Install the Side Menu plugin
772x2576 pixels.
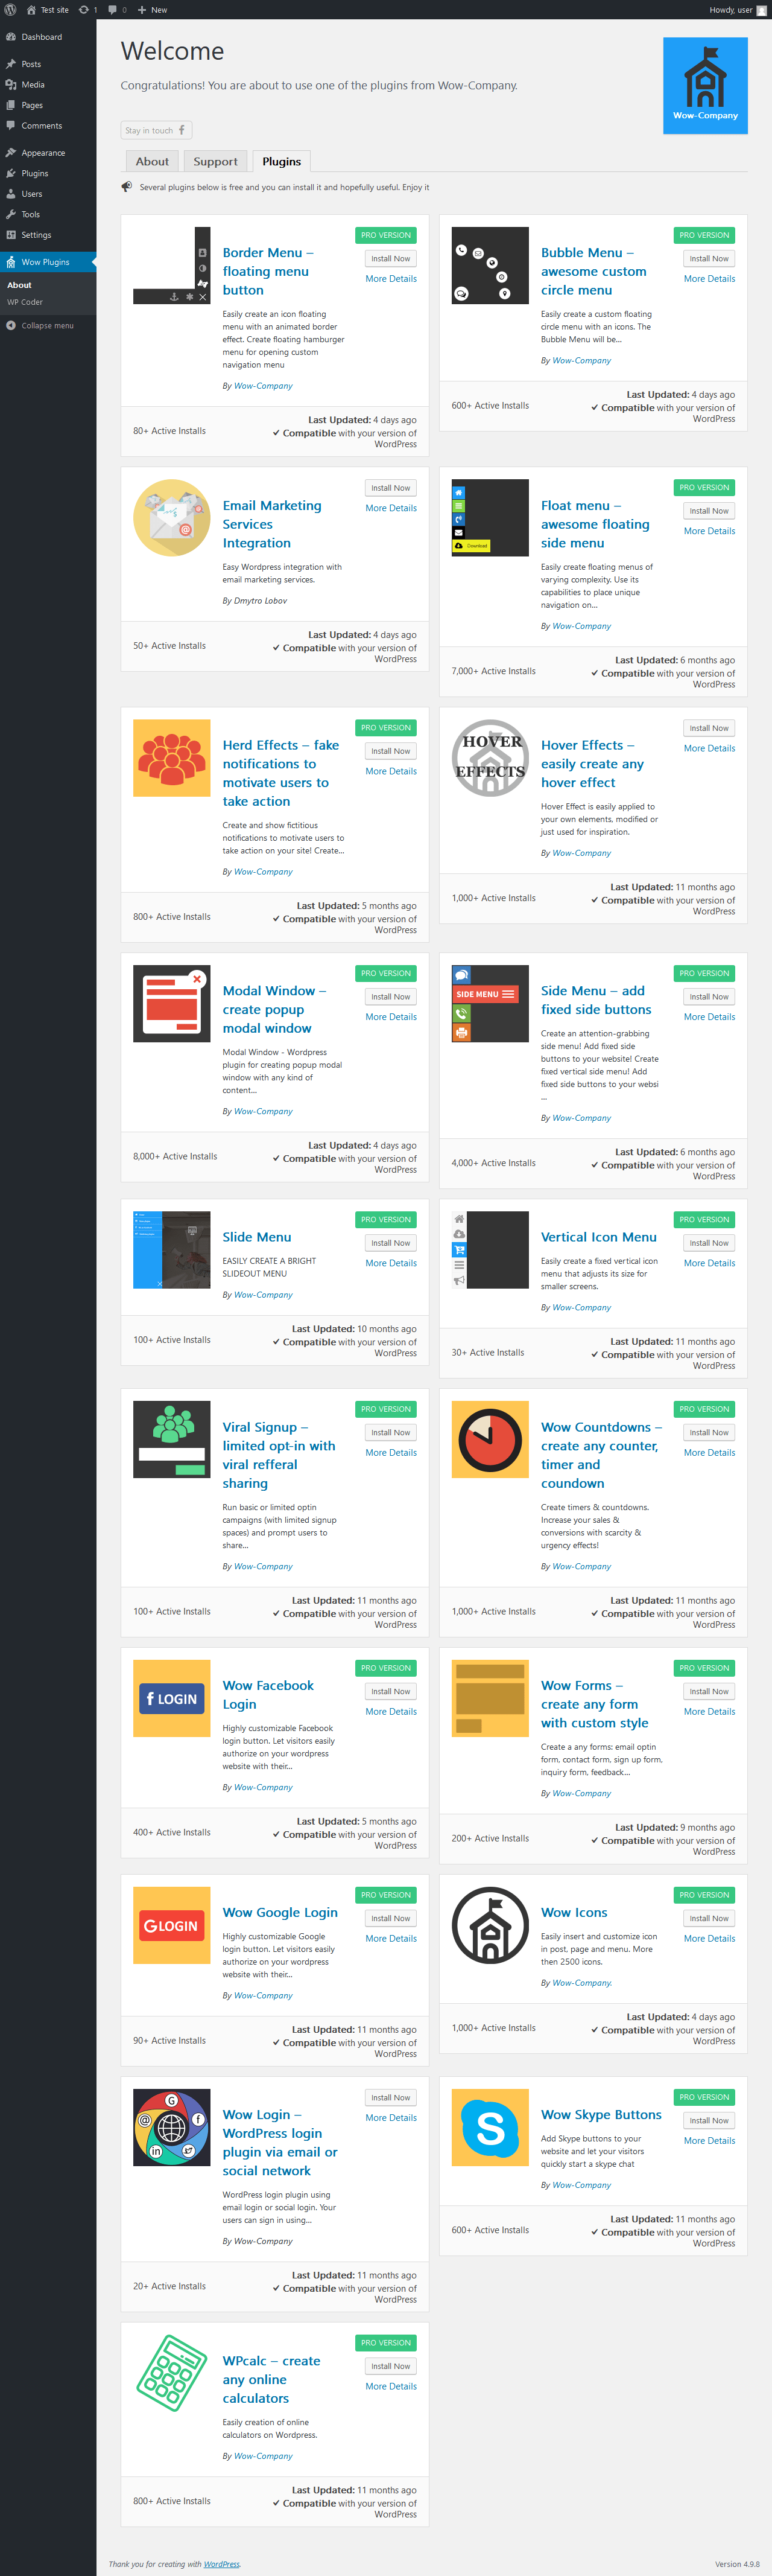click(x=709, y=997)
